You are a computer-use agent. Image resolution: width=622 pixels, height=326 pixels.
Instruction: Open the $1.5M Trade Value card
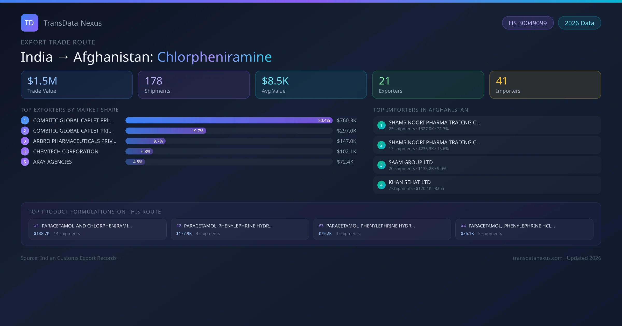point(76,85)
